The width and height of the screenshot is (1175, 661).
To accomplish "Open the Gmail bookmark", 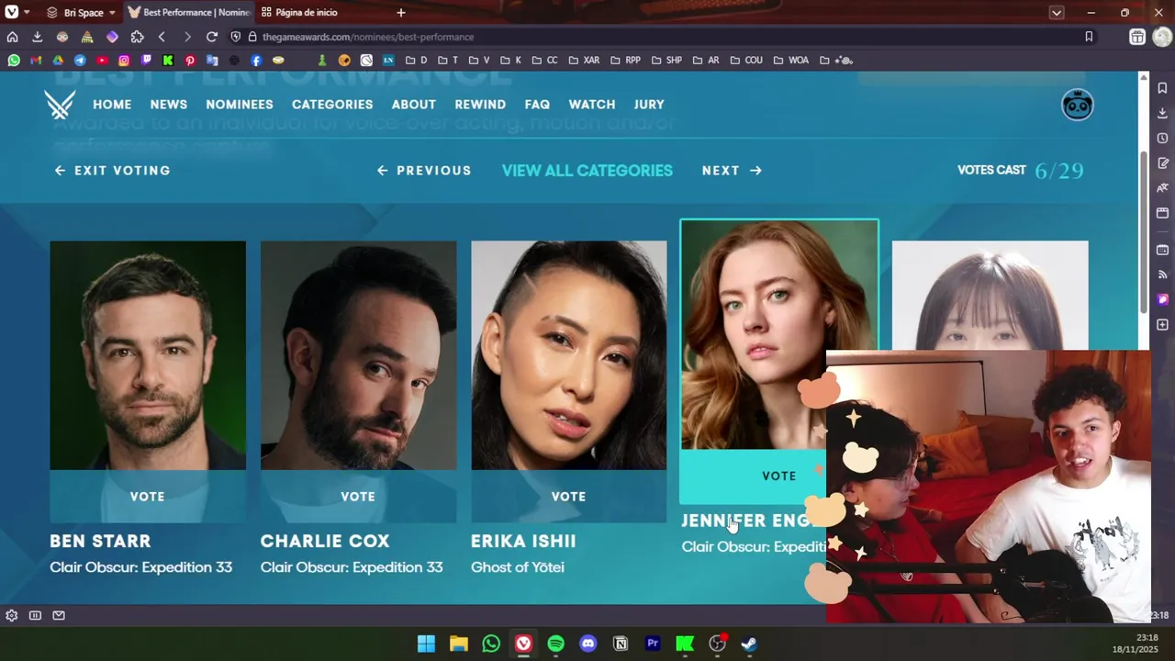I will (x=36, y=61).
